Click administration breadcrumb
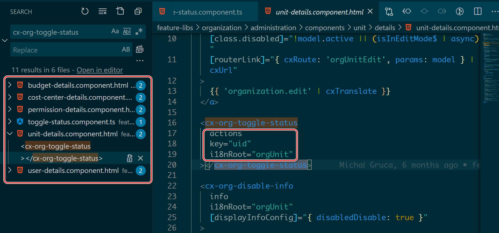 [273, 28]
